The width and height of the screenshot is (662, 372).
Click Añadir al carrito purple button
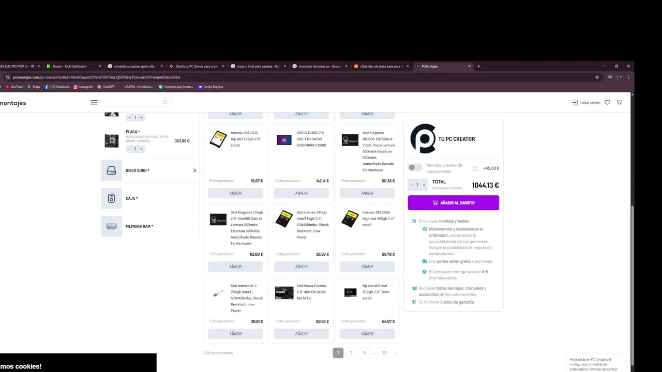click(x=454, y=203)
